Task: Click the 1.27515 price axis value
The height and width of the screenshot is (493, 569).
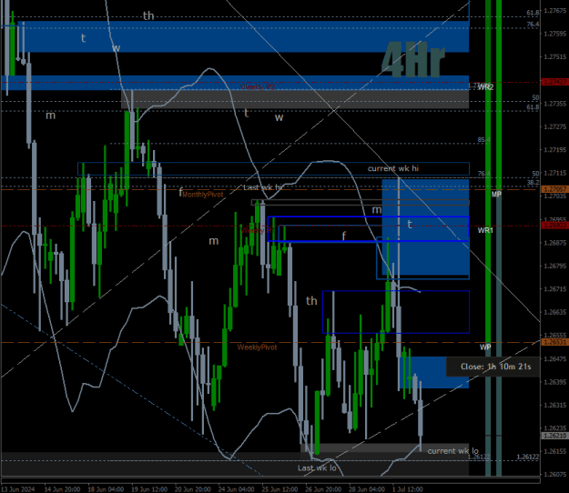Action: (x=555, y=57)
